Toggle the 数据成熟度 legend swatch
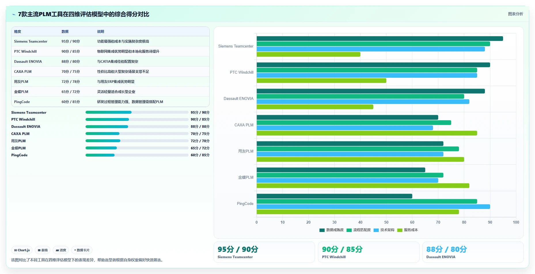The image size is (535, 274). 322,230
